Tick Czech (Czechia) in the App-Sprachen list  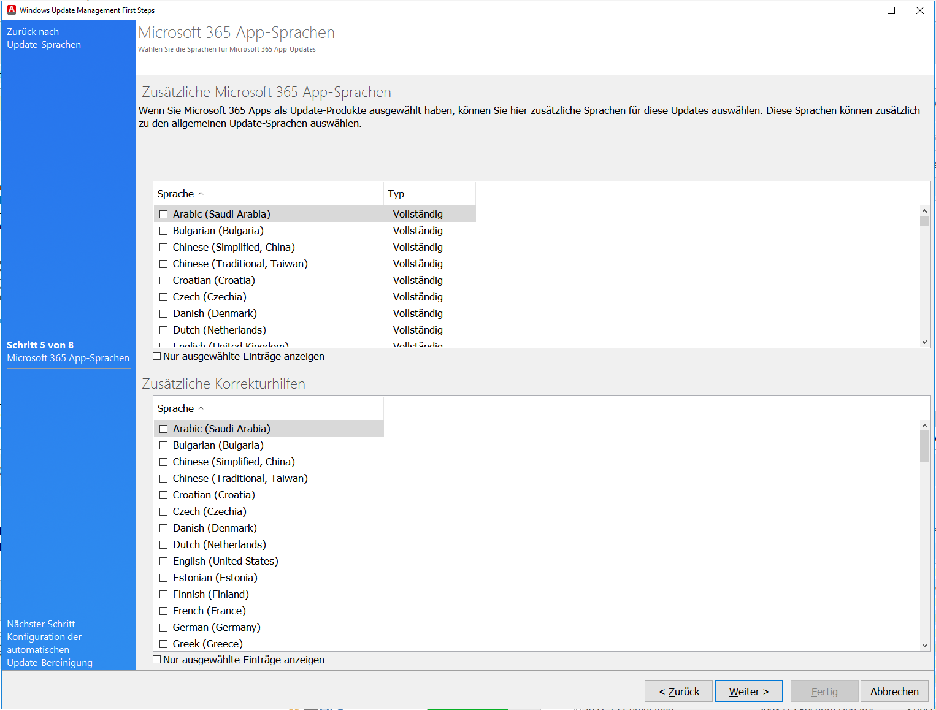[x=163, y=297]
